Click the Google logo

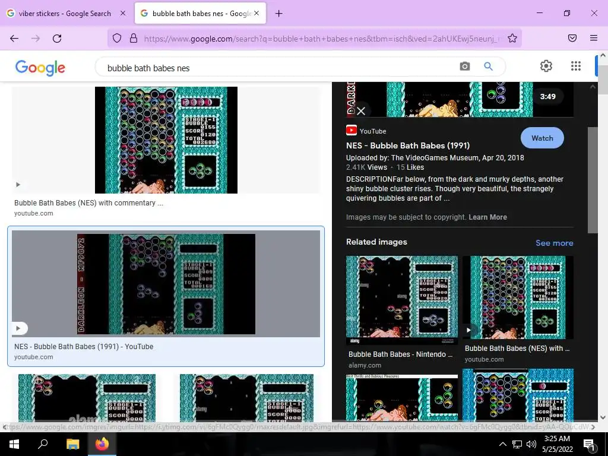[40, 68]
